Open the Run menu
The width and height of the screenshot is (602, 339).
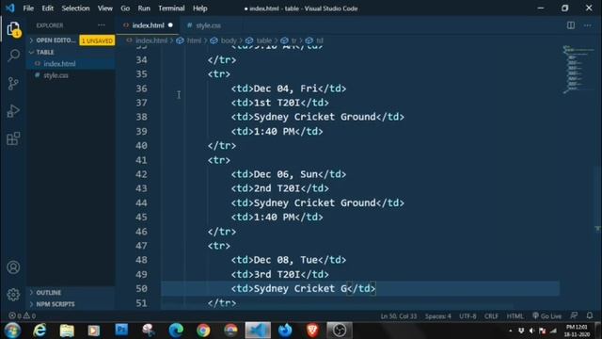144,8
